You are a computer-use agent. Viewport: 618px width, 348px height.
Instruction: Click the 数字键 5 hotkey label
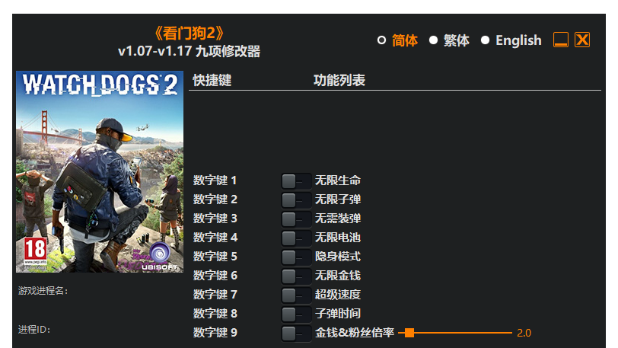[215, 257]
